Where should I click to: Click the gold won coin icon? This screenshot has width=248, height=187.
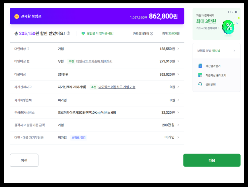[17, 16]
